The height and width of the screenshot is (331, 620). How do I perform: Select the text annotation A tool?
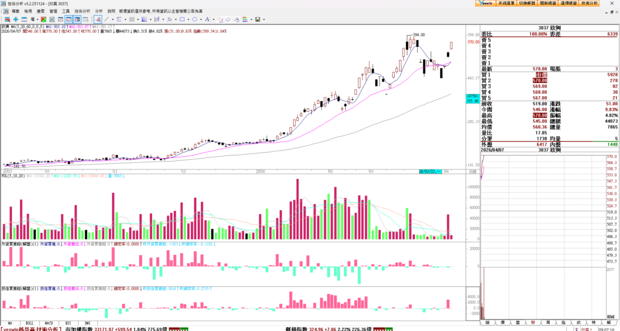tap(207, 19)
